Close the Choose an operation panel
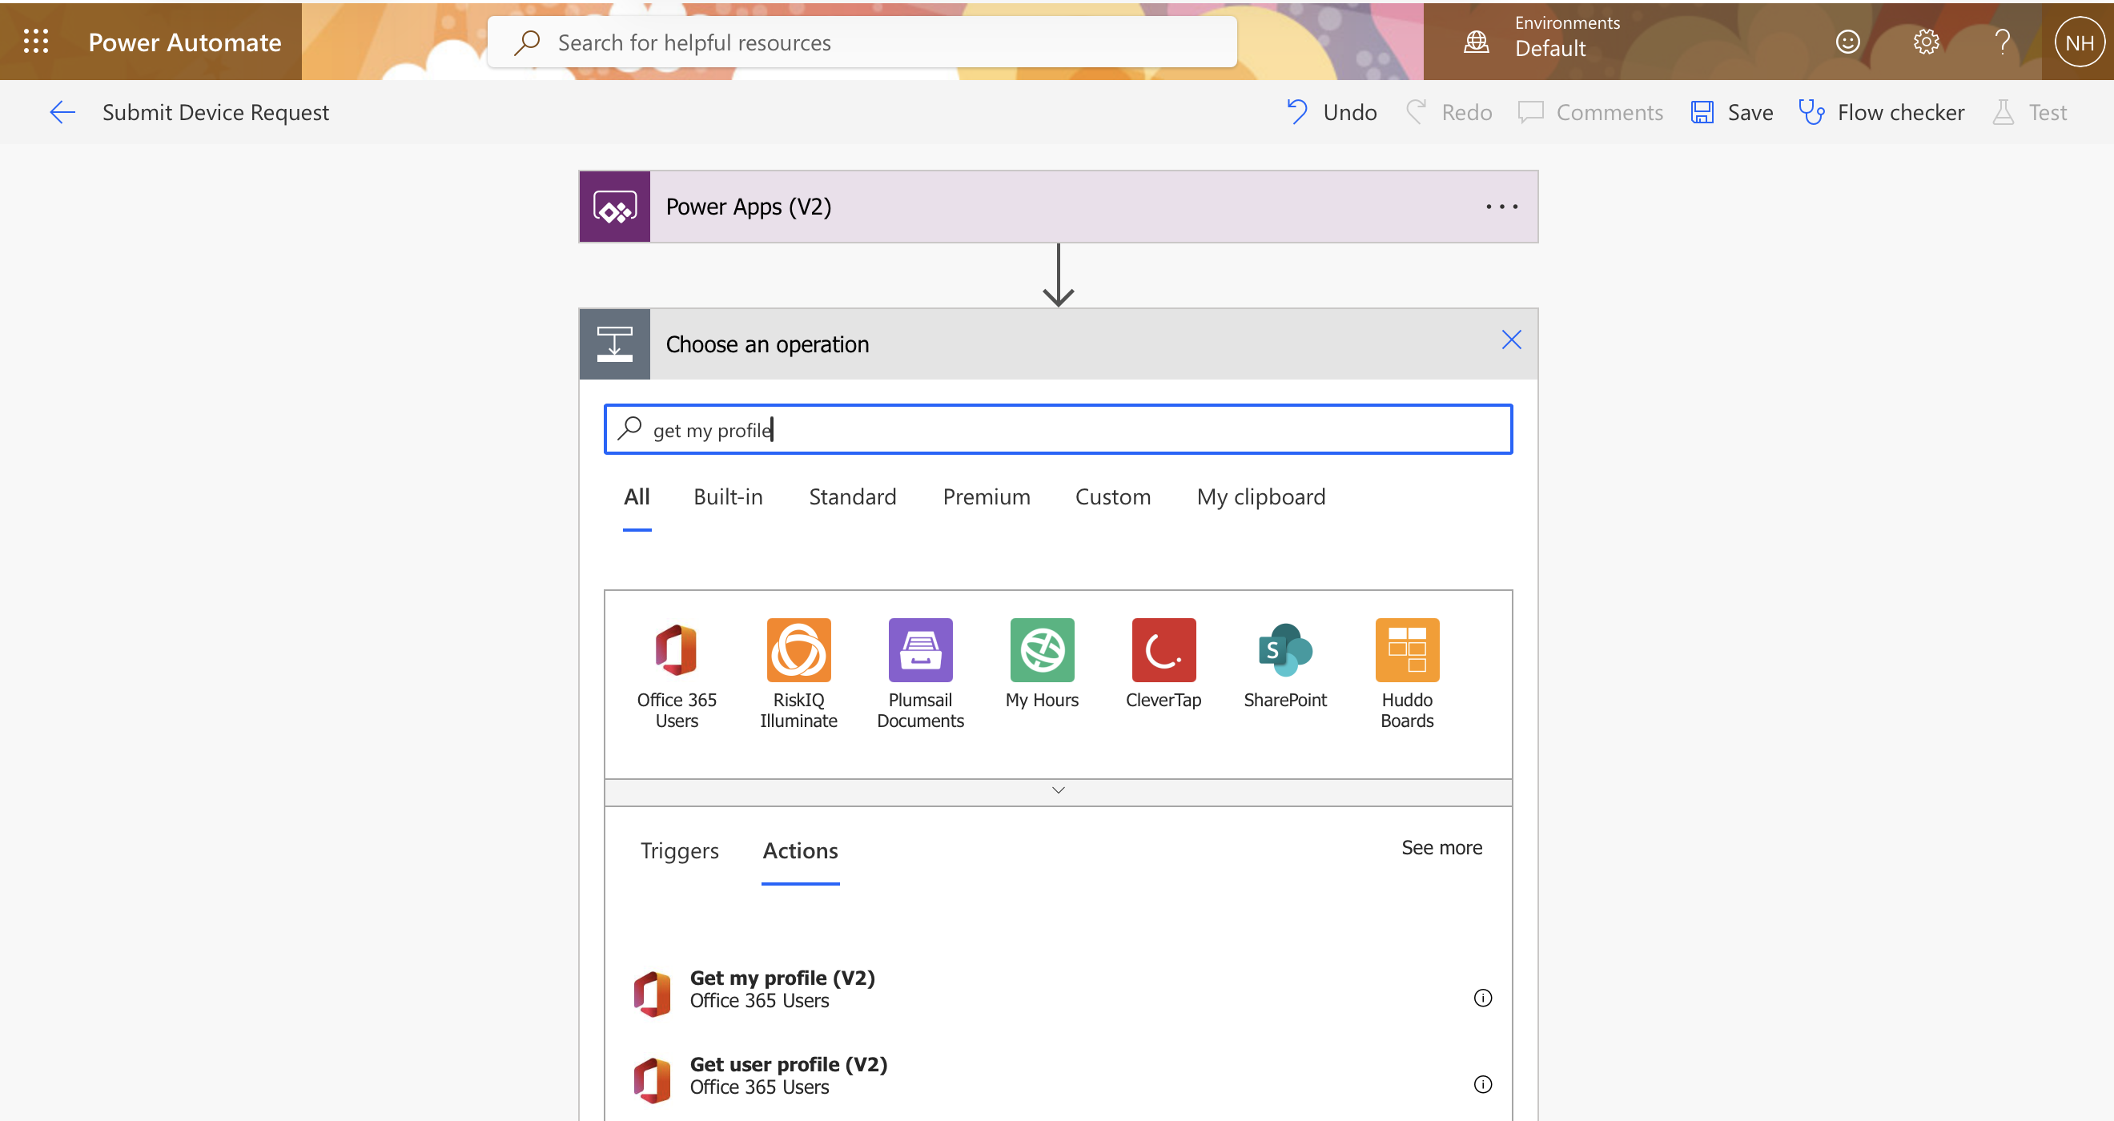 (x=1511, y=340)
